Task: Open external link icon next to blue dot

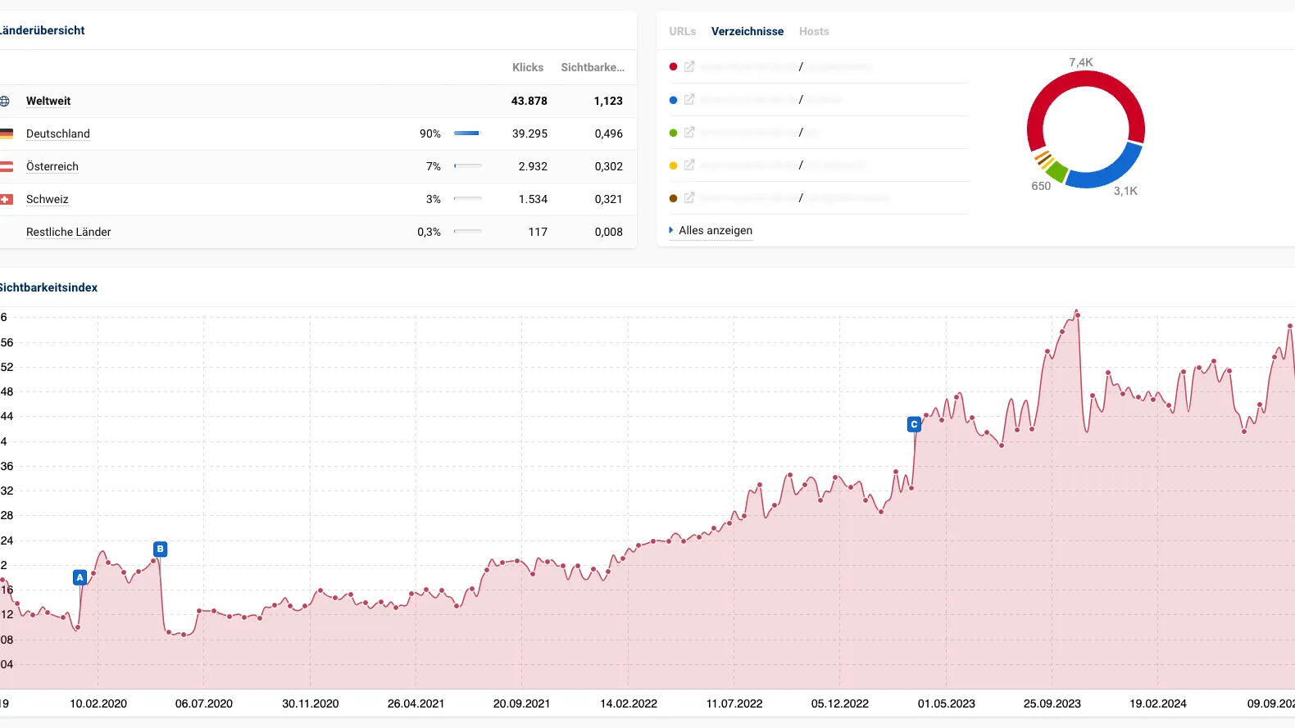Action: (x=689, y=99)
